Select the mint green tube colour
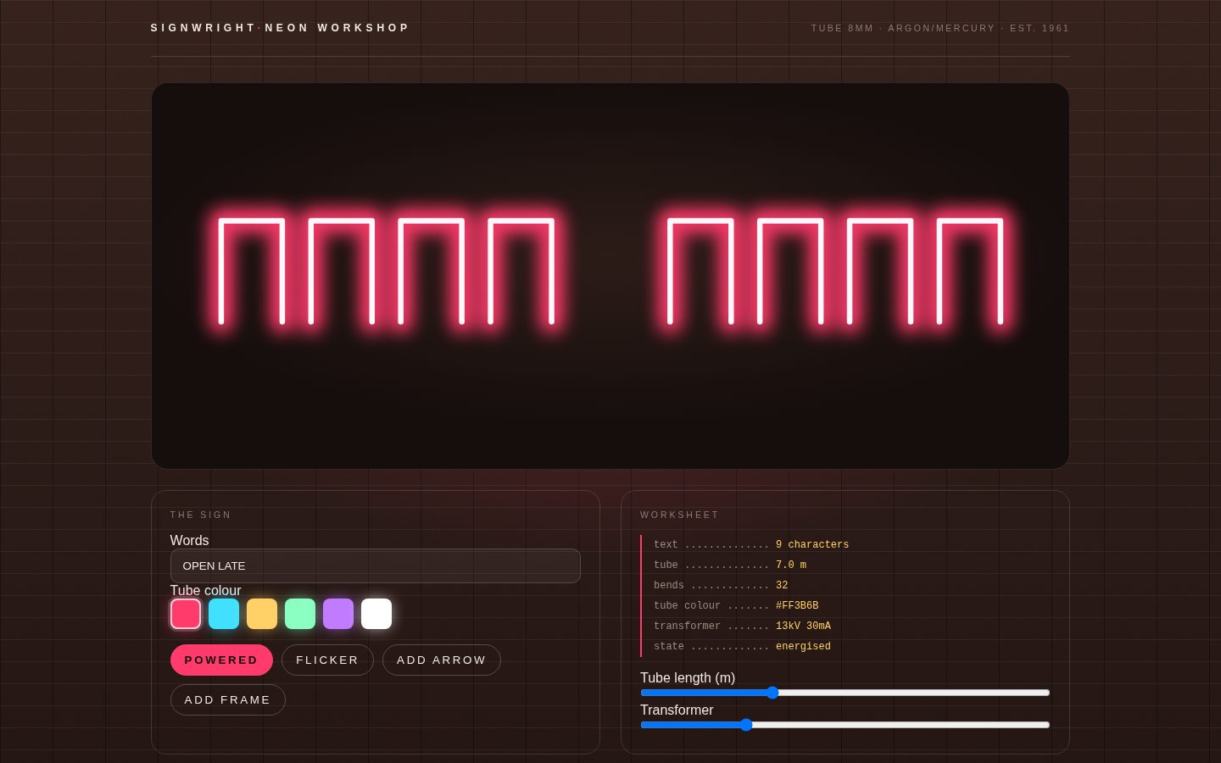Screen dimensions: 1221x763 [300, 614]
